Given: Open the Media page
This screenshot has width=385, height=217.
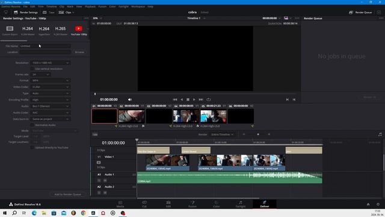Looking at the screenshot, I should [120, 204].
